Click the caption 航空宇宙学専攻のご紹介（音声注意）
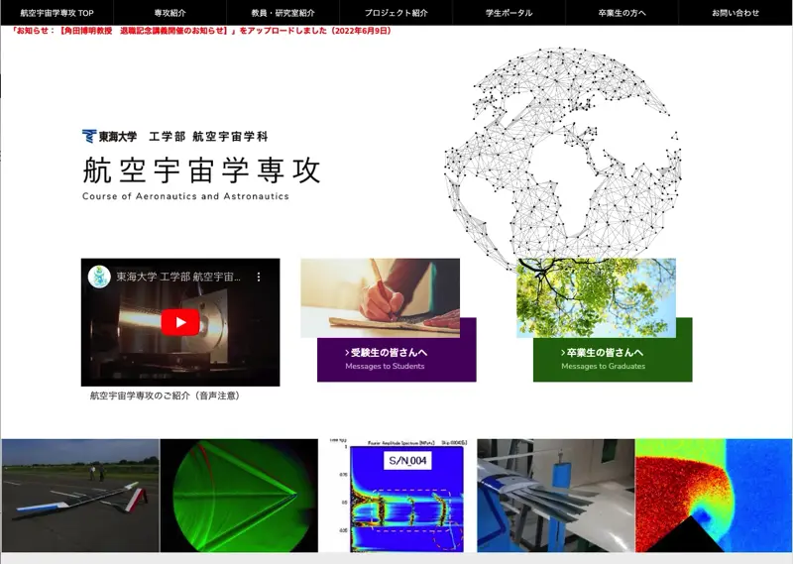The height and width of the screenshot is (564, 793). (165, 395)
